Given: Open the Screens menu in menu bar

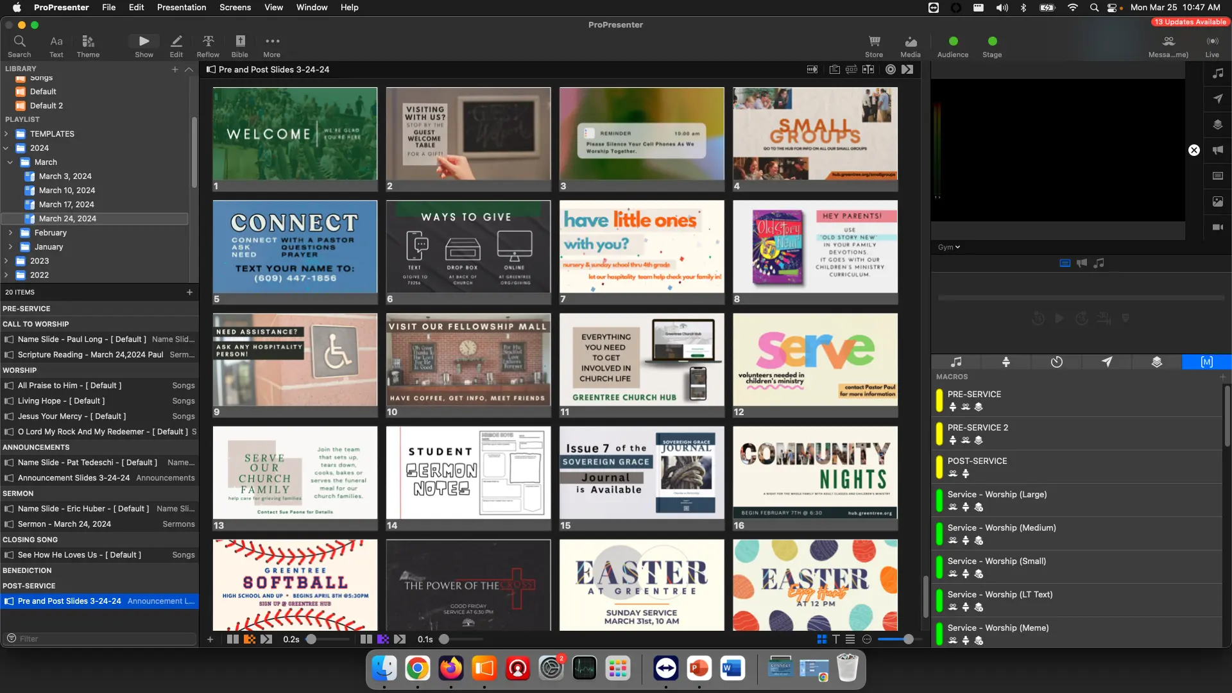Looking at the screenshot, I should click(x=235, y=7).
